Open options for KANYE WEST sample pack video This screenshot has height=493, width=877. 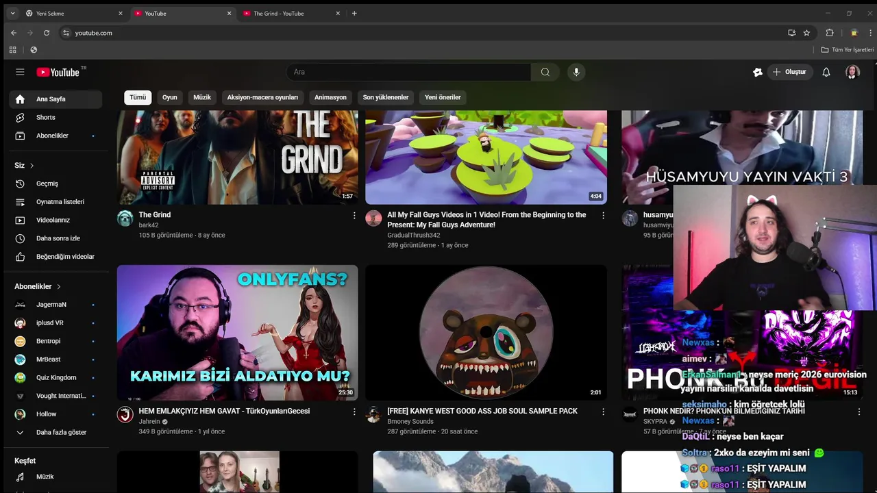(603, 412)
